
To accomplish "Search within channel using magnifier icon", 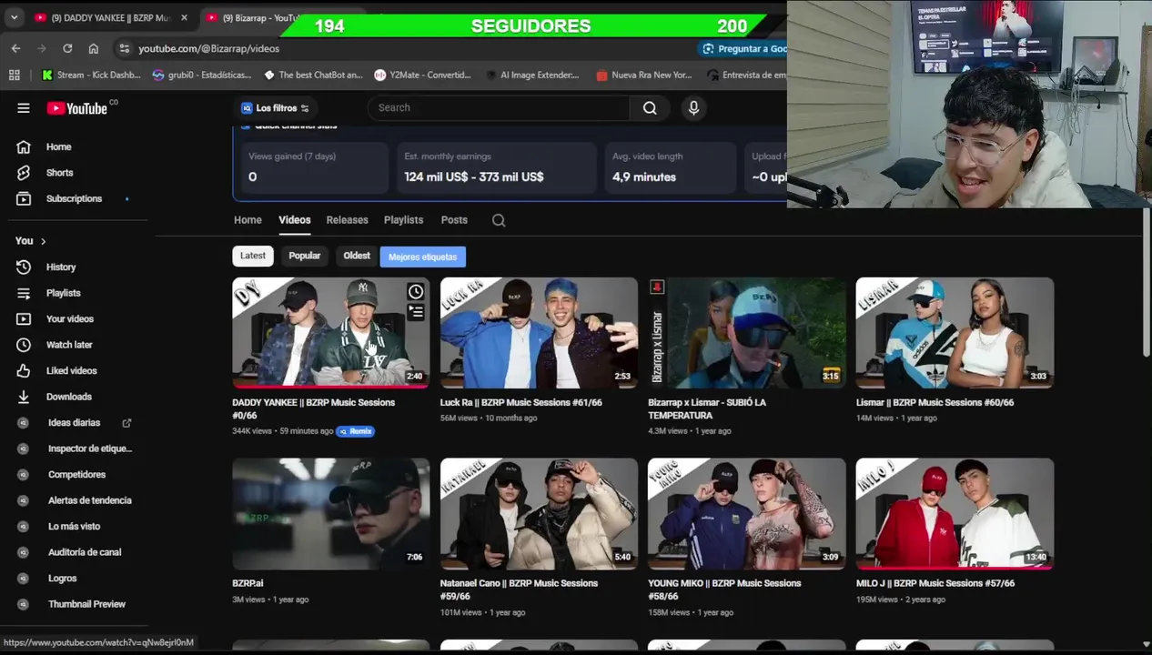I will click(x=498, y=220).
